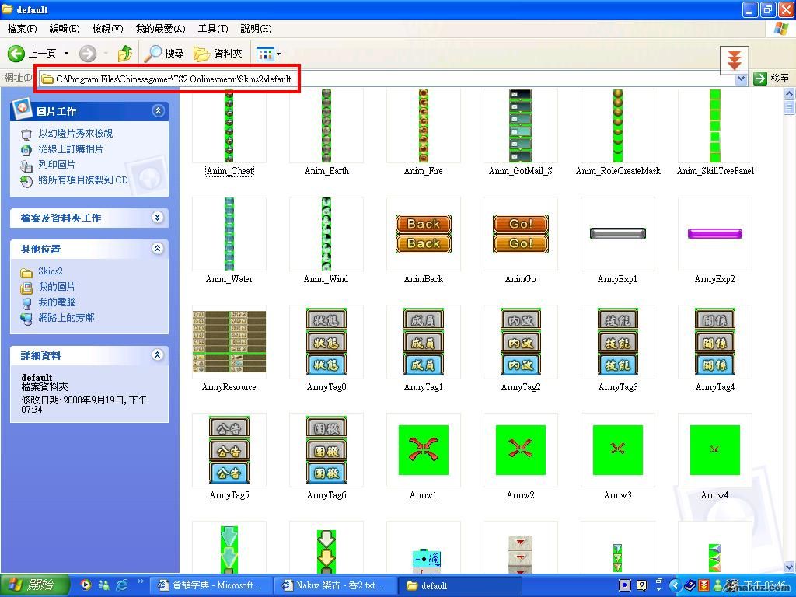796x597 pixels.
Task: Open the Views button dropdown arrow
Action: (x=278, y=54)
